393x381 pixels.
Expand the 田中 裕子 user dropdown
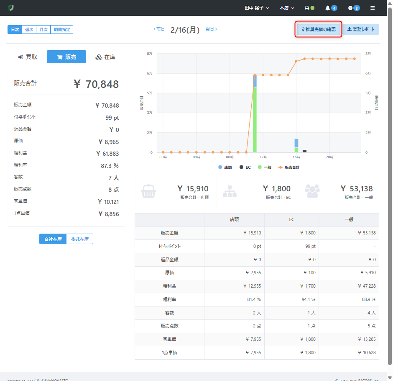click(257, 8)
